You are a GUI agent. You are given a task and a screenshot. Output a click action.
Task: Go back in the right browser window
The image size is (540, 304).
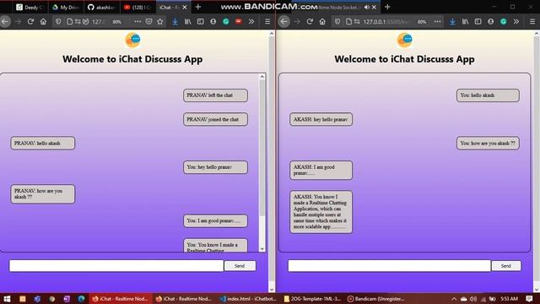(283, 22)
